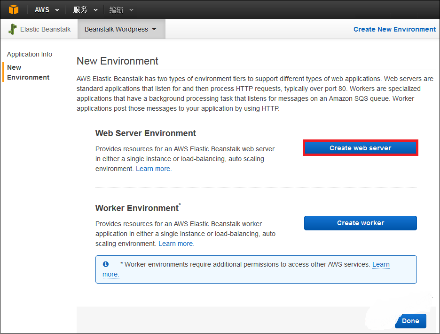Click the orange AWS cube logo
The image size is (440, 334).
[14, 9]
